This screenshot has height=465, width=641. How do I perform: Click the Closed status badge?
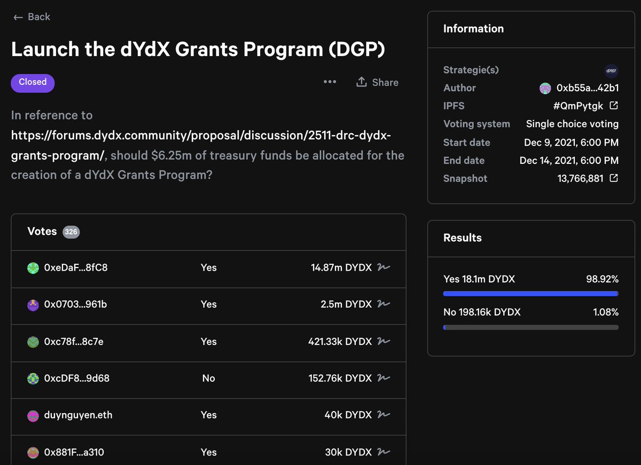[x=33, y=83]
